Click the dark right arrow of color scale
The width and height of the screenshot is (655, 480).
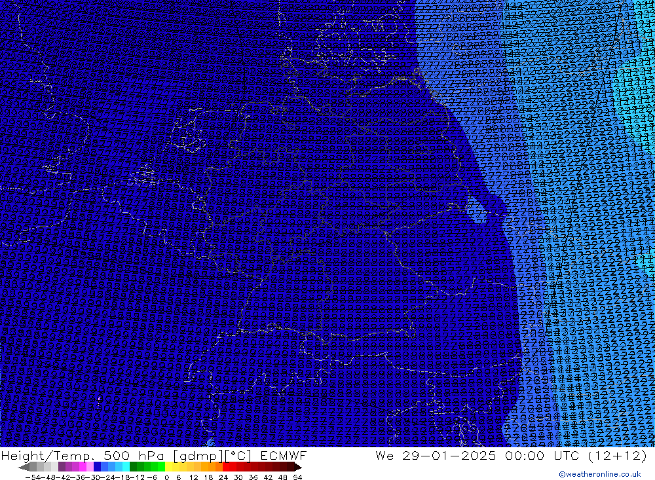(x=298, y=467)
